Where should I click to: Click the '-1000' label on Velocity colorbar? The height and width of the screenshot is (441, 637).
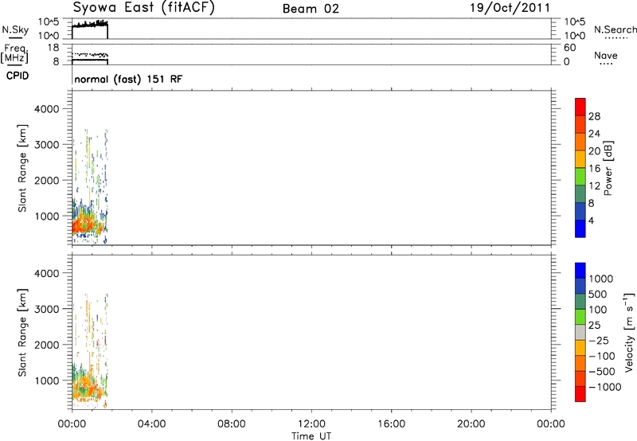(x=605, y=387)
